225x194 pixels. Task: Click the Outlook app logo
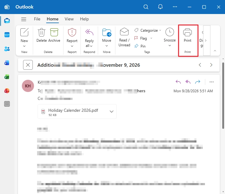coord(7,7)
